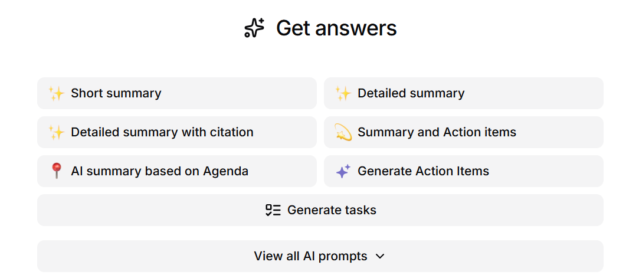Click purple sparkle icon on Generate Action Items
The width and height of the screenshot is (639, 278).
pyautogui.click(x=343, y=171)
